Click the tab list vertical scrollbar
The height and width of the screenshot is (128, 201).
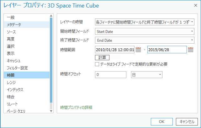click(x=51, y=63)
